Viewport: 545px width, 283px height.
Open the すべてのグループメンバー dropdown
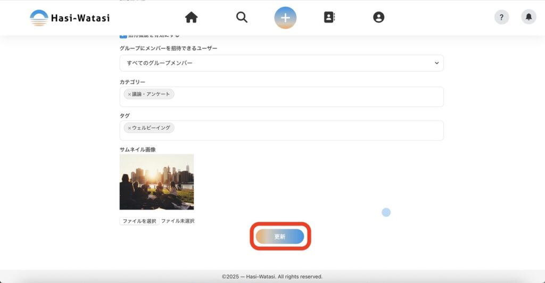(281, 63)
